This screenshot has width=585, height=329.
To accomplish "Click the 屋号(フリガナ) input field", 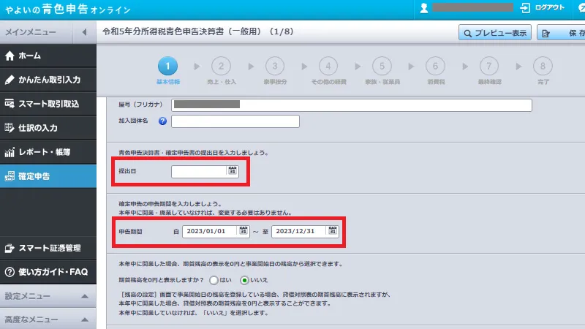I will coord(352,105).
